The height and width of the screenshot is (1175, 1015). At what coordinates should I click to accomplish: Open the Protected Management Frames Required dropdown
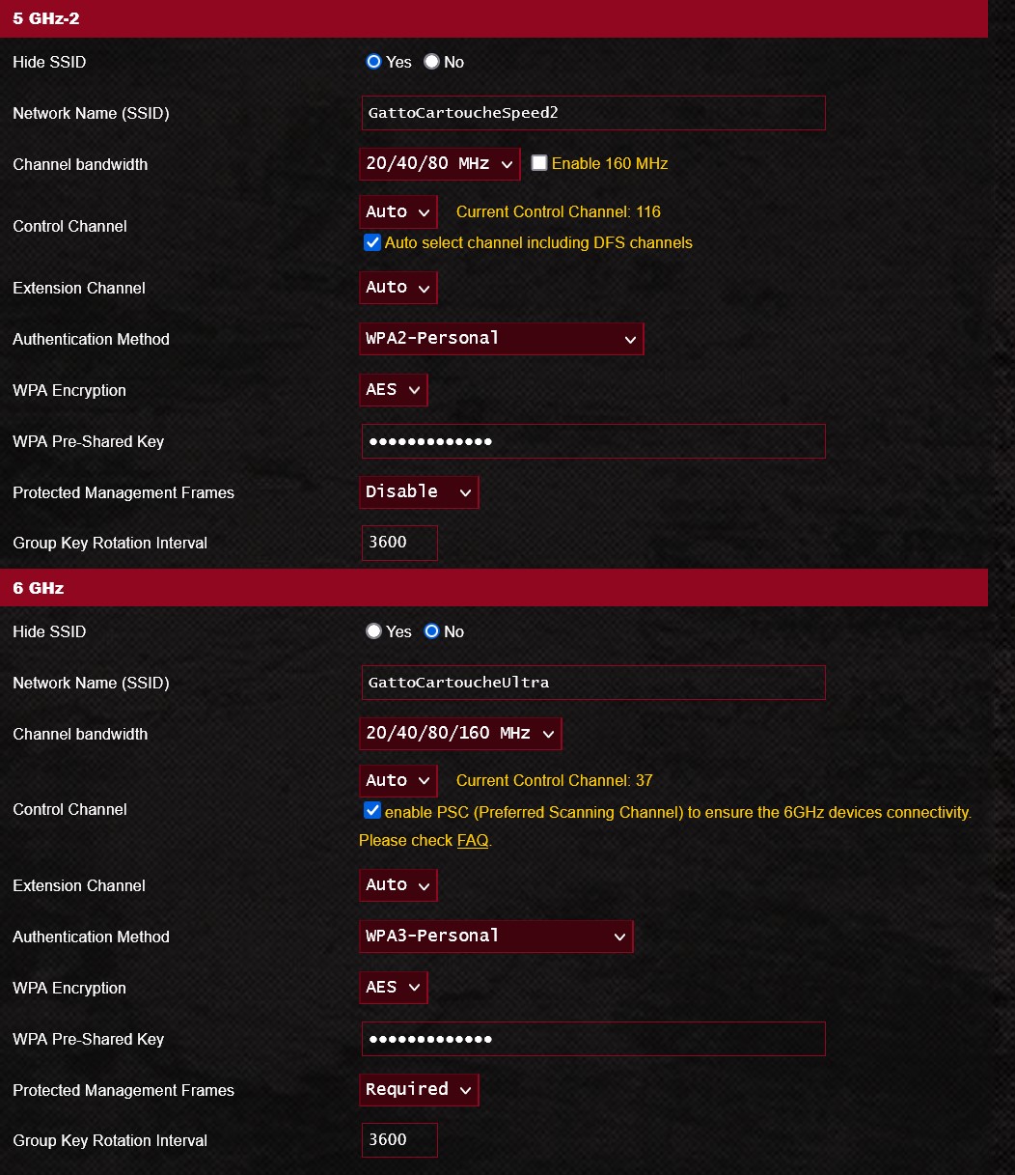pyautogui.click(x=419, y=1090)
